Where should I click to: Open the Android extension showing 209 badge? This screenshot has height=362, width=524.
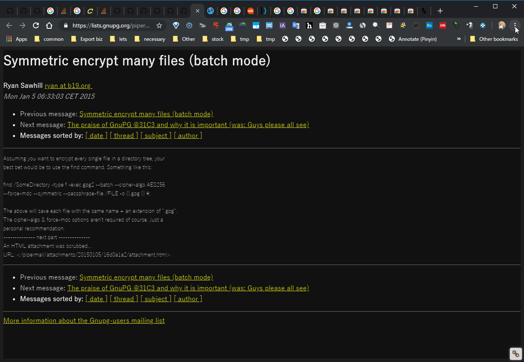pos(229,26)
